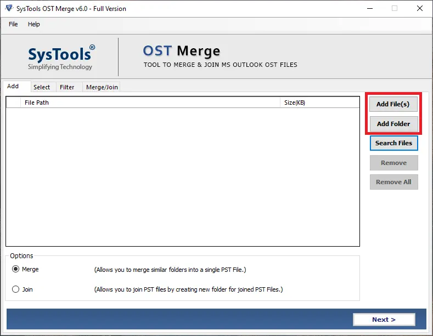Proceed with the Next > button
Image resolution: width=433 pixels, height=336 pixels.
point(384,320)
